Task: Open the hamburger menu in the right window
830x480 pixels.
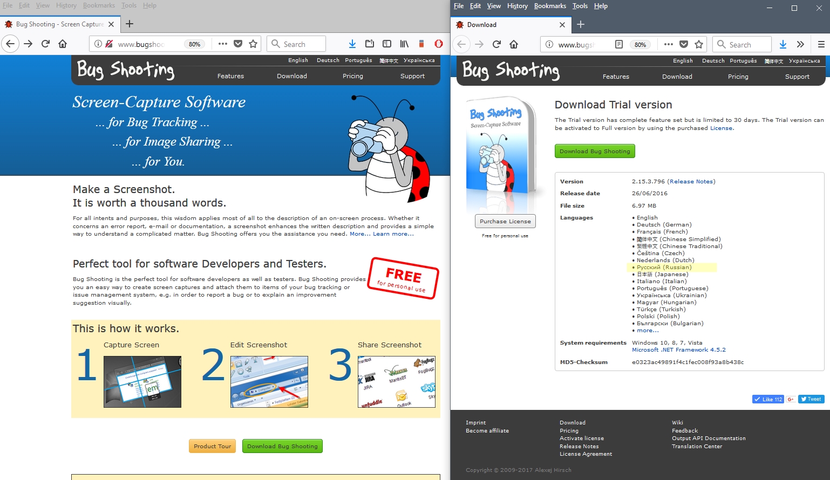Action: tap(821, 44)
